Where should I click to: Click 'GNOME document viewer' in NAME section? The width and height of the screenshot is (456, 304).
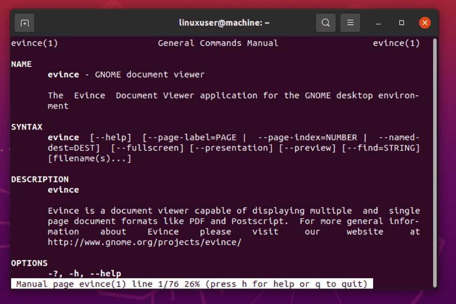pyautogui.click(x=150, y=75)
